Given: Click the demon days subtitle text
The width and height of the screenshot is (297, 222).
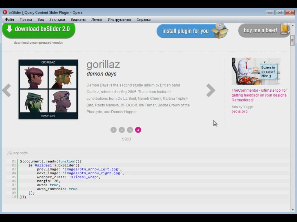Looking at the screenshot, I should [102, 74].
